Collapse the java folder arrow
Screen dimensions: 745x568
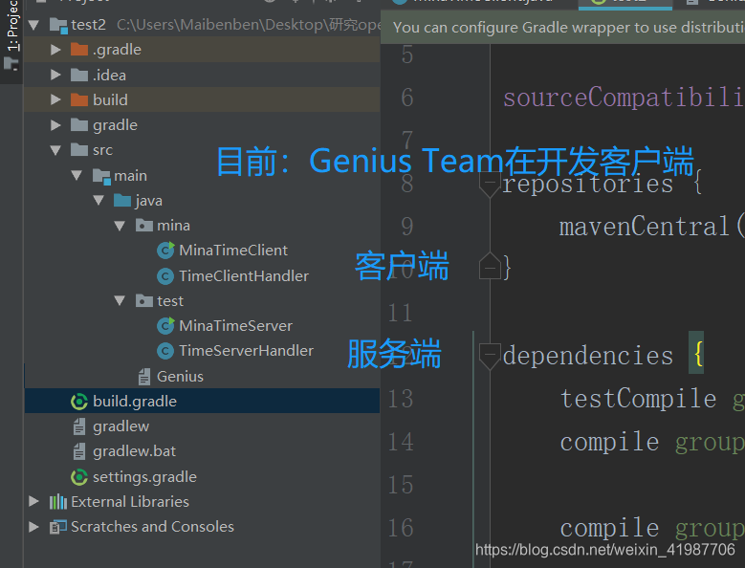tap(99, 201)
